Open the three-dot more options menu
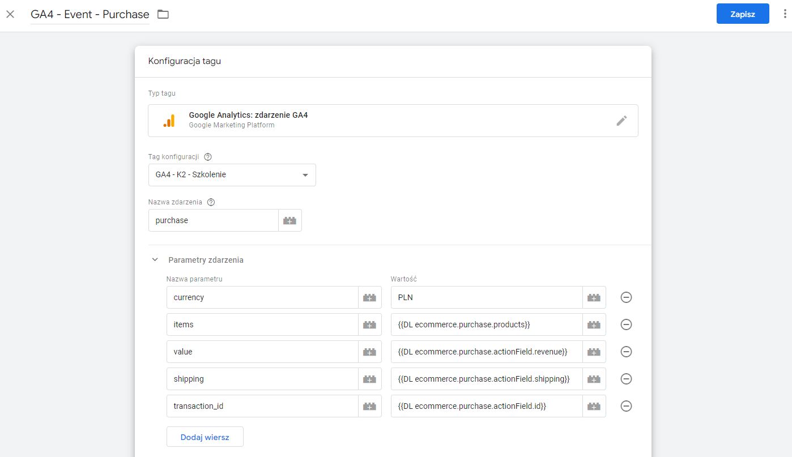The image size is (792, 457). click(x=784, y=14)
